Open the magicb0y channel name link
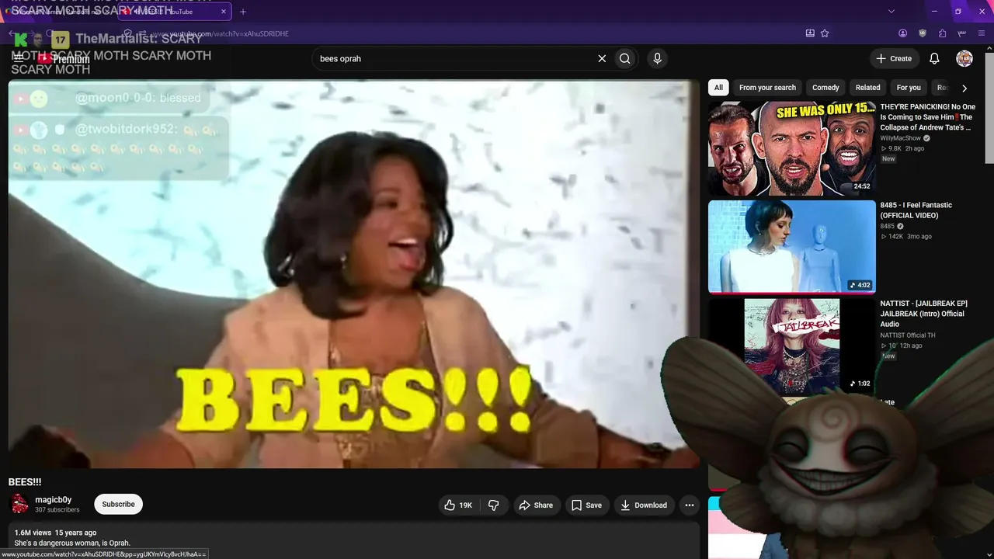This screenshot has height=559, width=994. tap(54, 500)
